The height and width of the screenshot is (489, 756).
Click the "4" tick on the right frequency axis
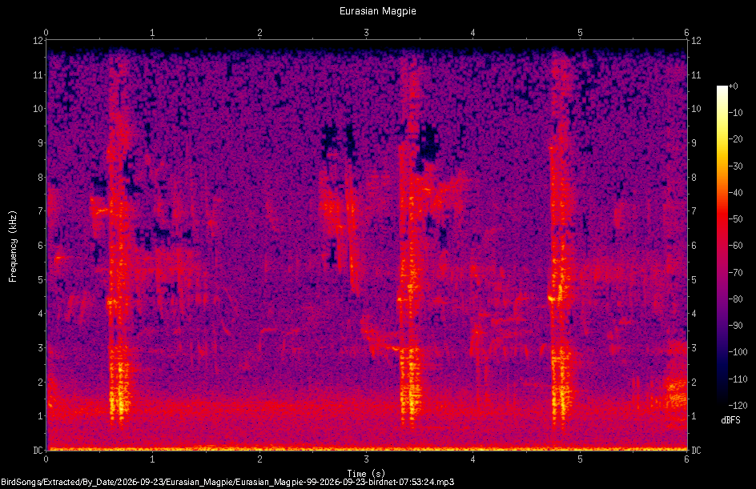tap(694, 314)
